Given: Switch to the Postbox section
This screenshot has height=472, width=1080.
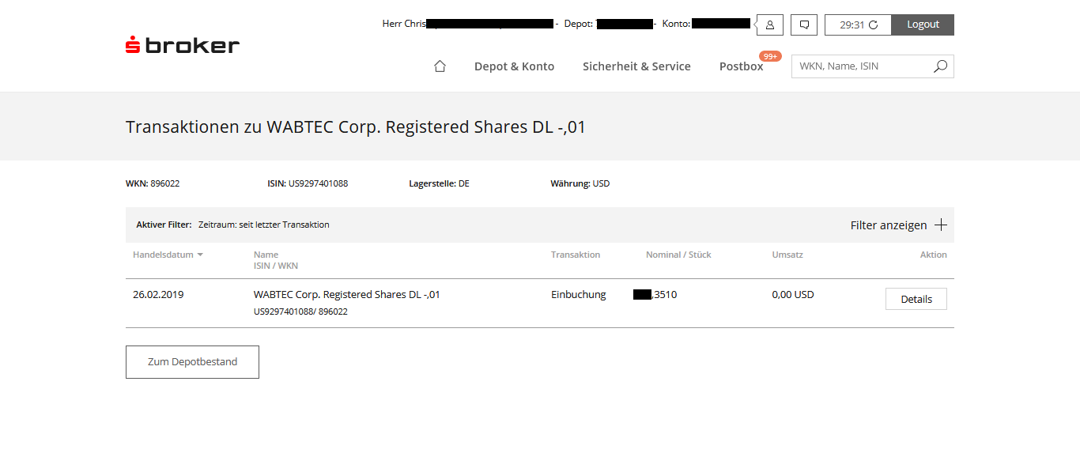Looking at the screenshot, I should point(741,66).
